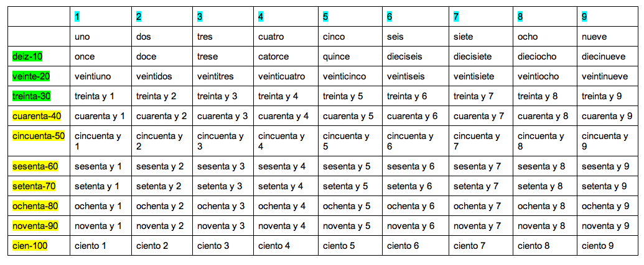Click the cyan column header 9
This screenshot has width=644, height=265.
click(584, 17)
